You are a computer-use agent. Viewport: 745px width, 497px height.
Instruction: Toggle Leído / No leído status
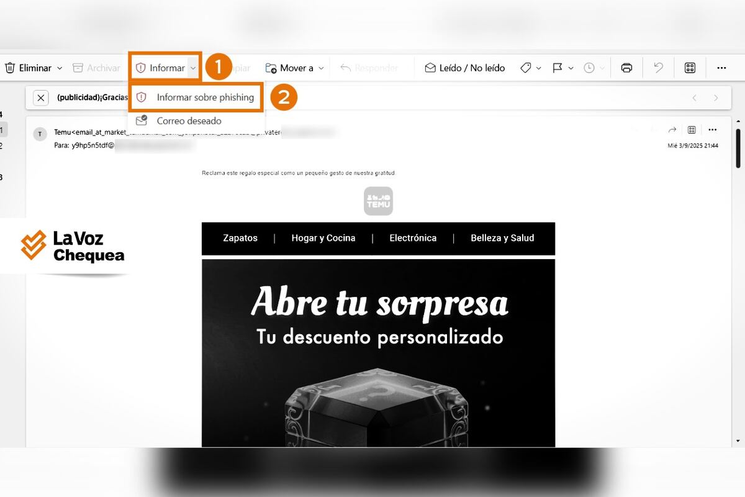(465, 68)
